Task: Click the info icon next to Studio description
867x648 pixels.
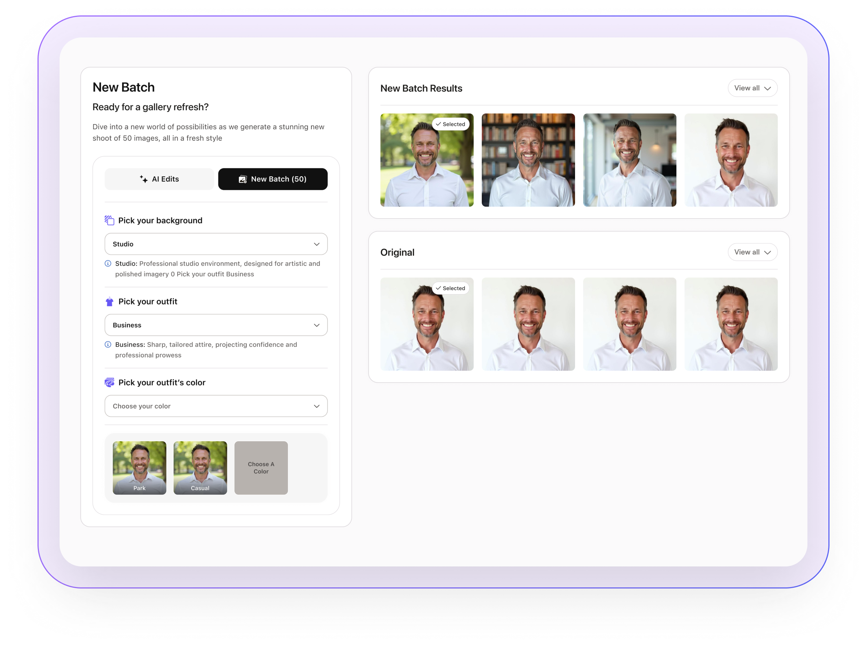Action: pos(108,263)
